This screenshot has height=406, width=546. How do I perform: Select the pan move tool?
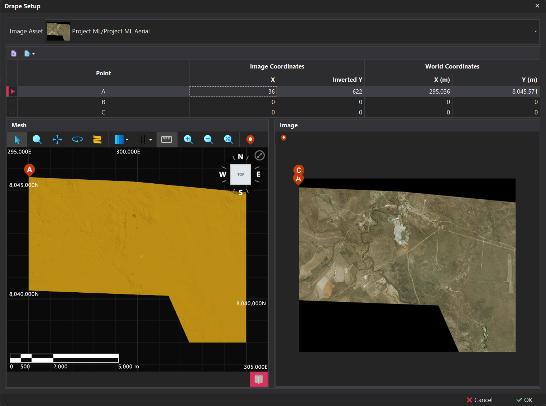(57, 139)
